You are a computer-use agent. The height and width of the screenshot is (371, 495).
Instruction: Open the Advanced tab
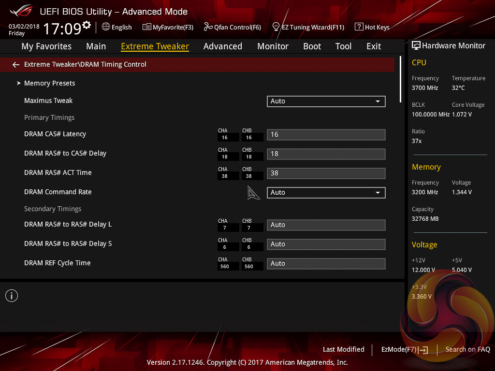point(222,46)
